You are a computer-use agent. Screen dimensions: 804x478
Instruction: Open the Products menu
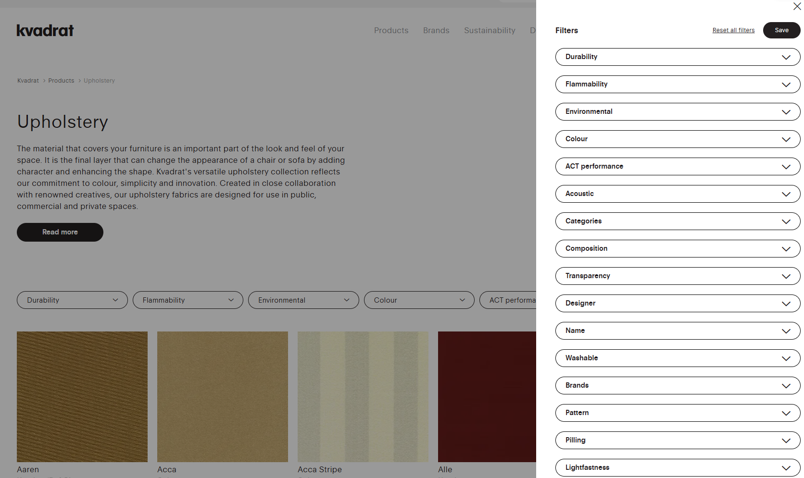coord(391,30)
